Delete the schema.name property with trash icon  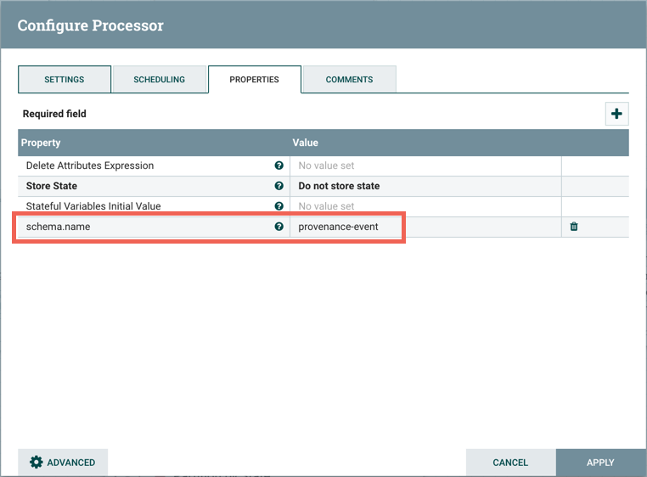coord(574,227)
